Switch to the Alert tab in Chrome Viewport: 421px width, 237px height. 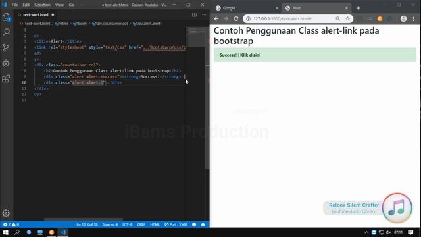pos(316,8)
